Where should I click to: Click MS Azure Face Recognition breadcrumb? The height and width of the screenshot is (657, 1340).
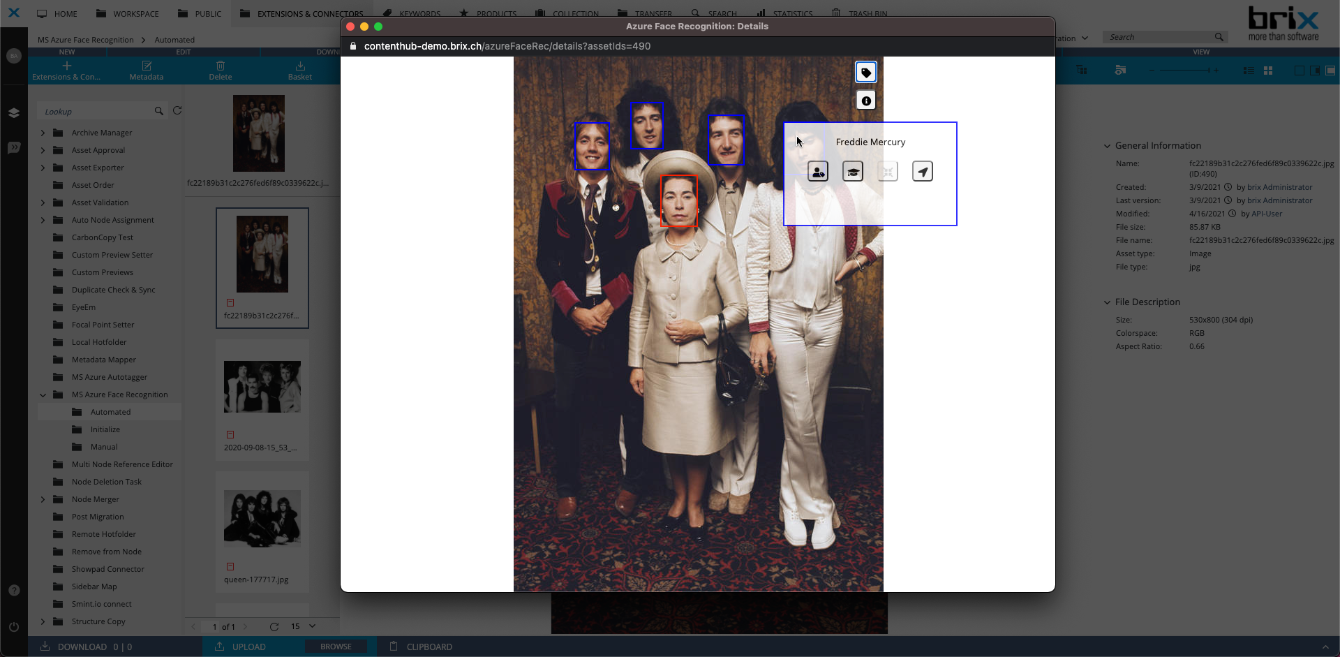pos(85,40)
